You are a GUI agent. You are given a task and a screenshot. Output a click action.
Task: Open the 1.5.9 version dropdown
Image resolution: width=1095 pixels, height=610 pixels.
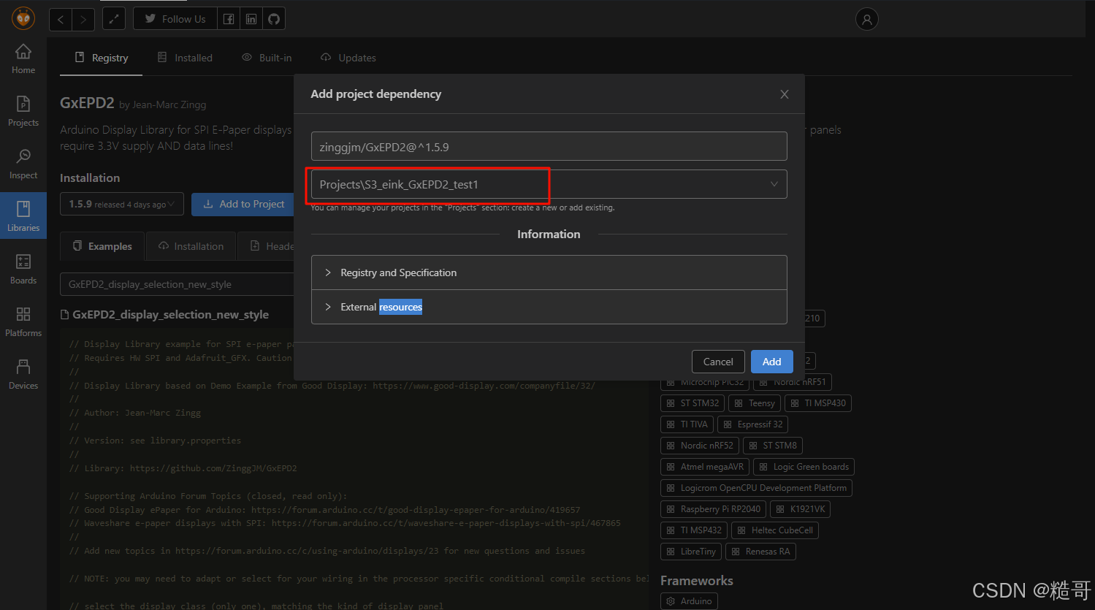click(x=122, y=205)
